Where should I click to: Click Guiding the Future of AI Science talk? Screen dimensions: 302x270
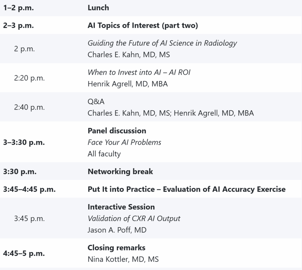[162, 43]
